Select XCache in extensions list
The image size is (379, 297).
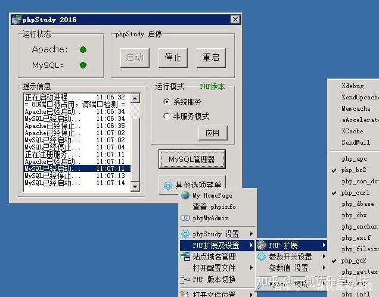(x=353, y=132)
